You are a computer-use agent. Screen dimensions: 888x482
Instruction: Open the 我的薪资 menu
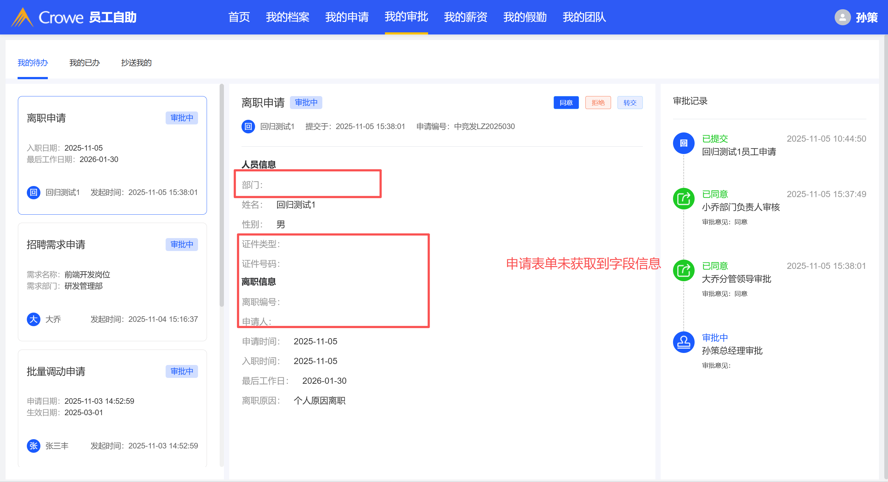coord(465,17)
